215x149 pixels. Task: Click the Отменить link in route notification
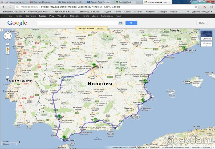100,28
